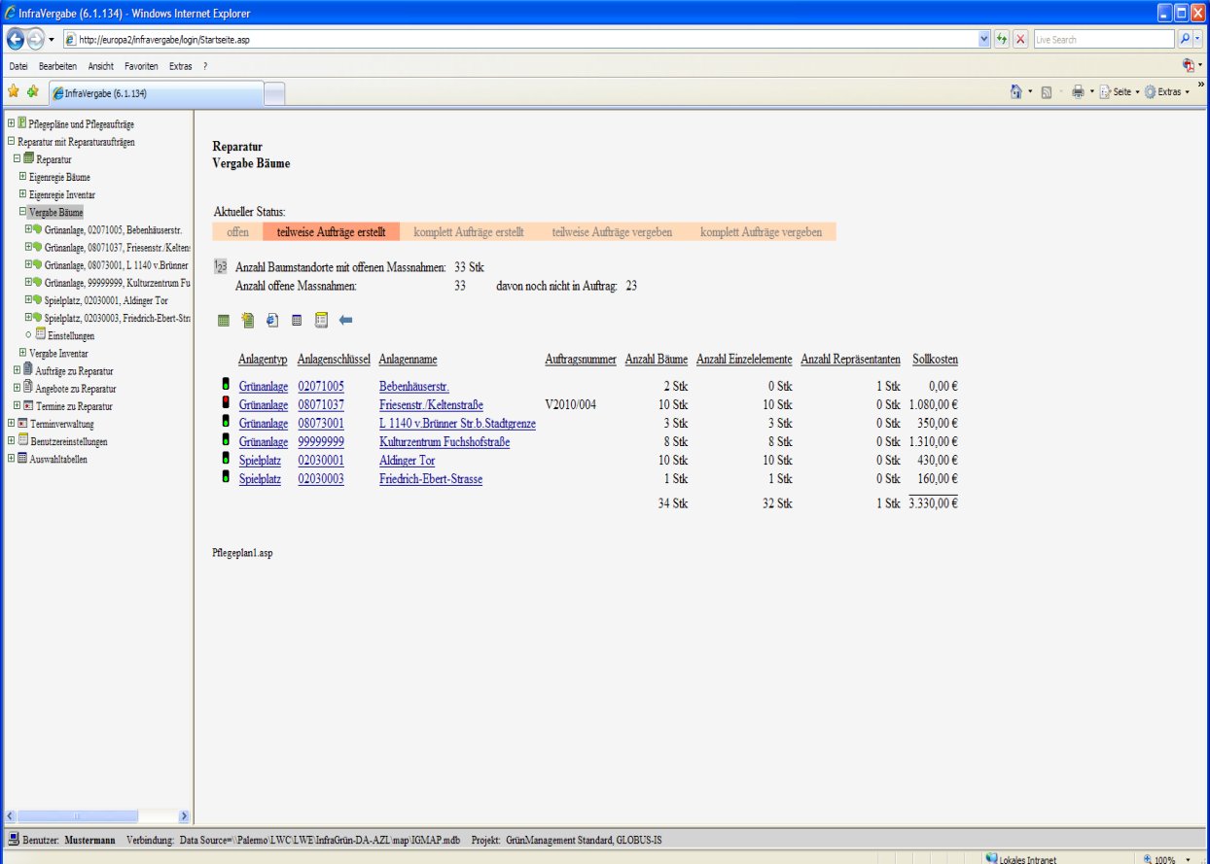Sort by the Sollkosten column header
The width and height of the screenshot is (1210, 864).
(935, 360)
